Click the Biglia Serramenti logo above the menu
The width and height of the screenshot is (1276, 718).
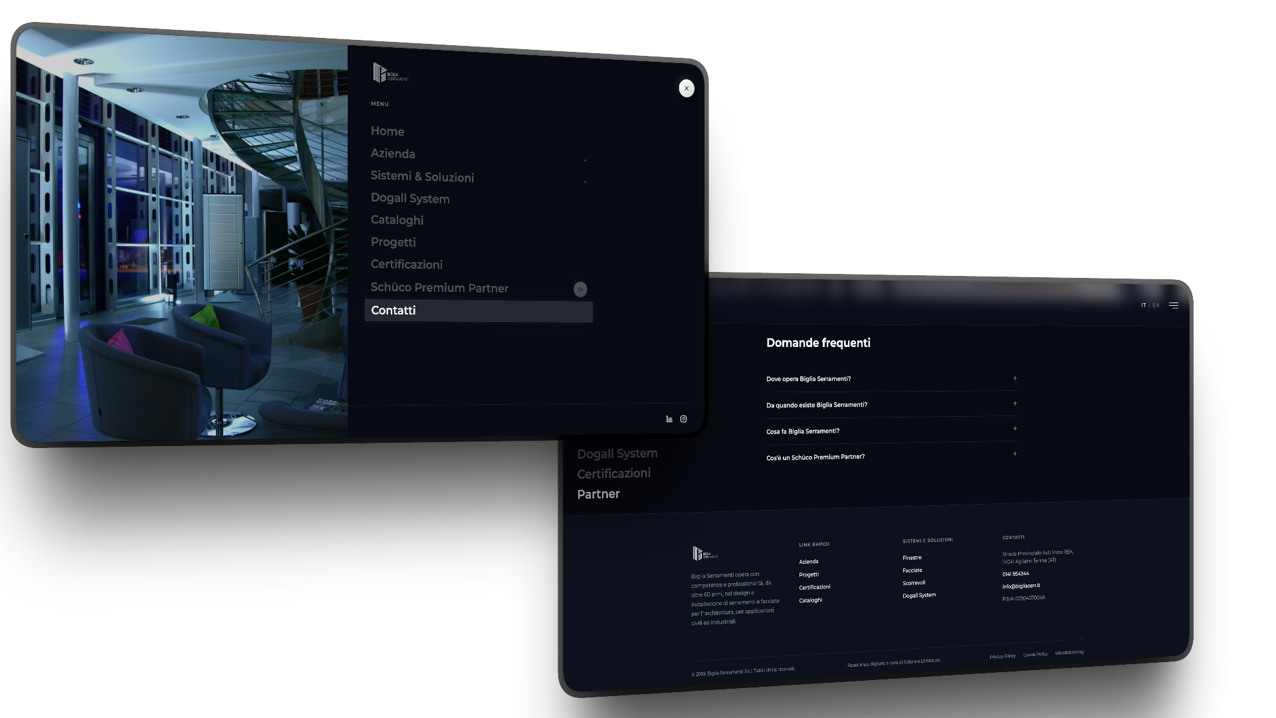point(390,73)
